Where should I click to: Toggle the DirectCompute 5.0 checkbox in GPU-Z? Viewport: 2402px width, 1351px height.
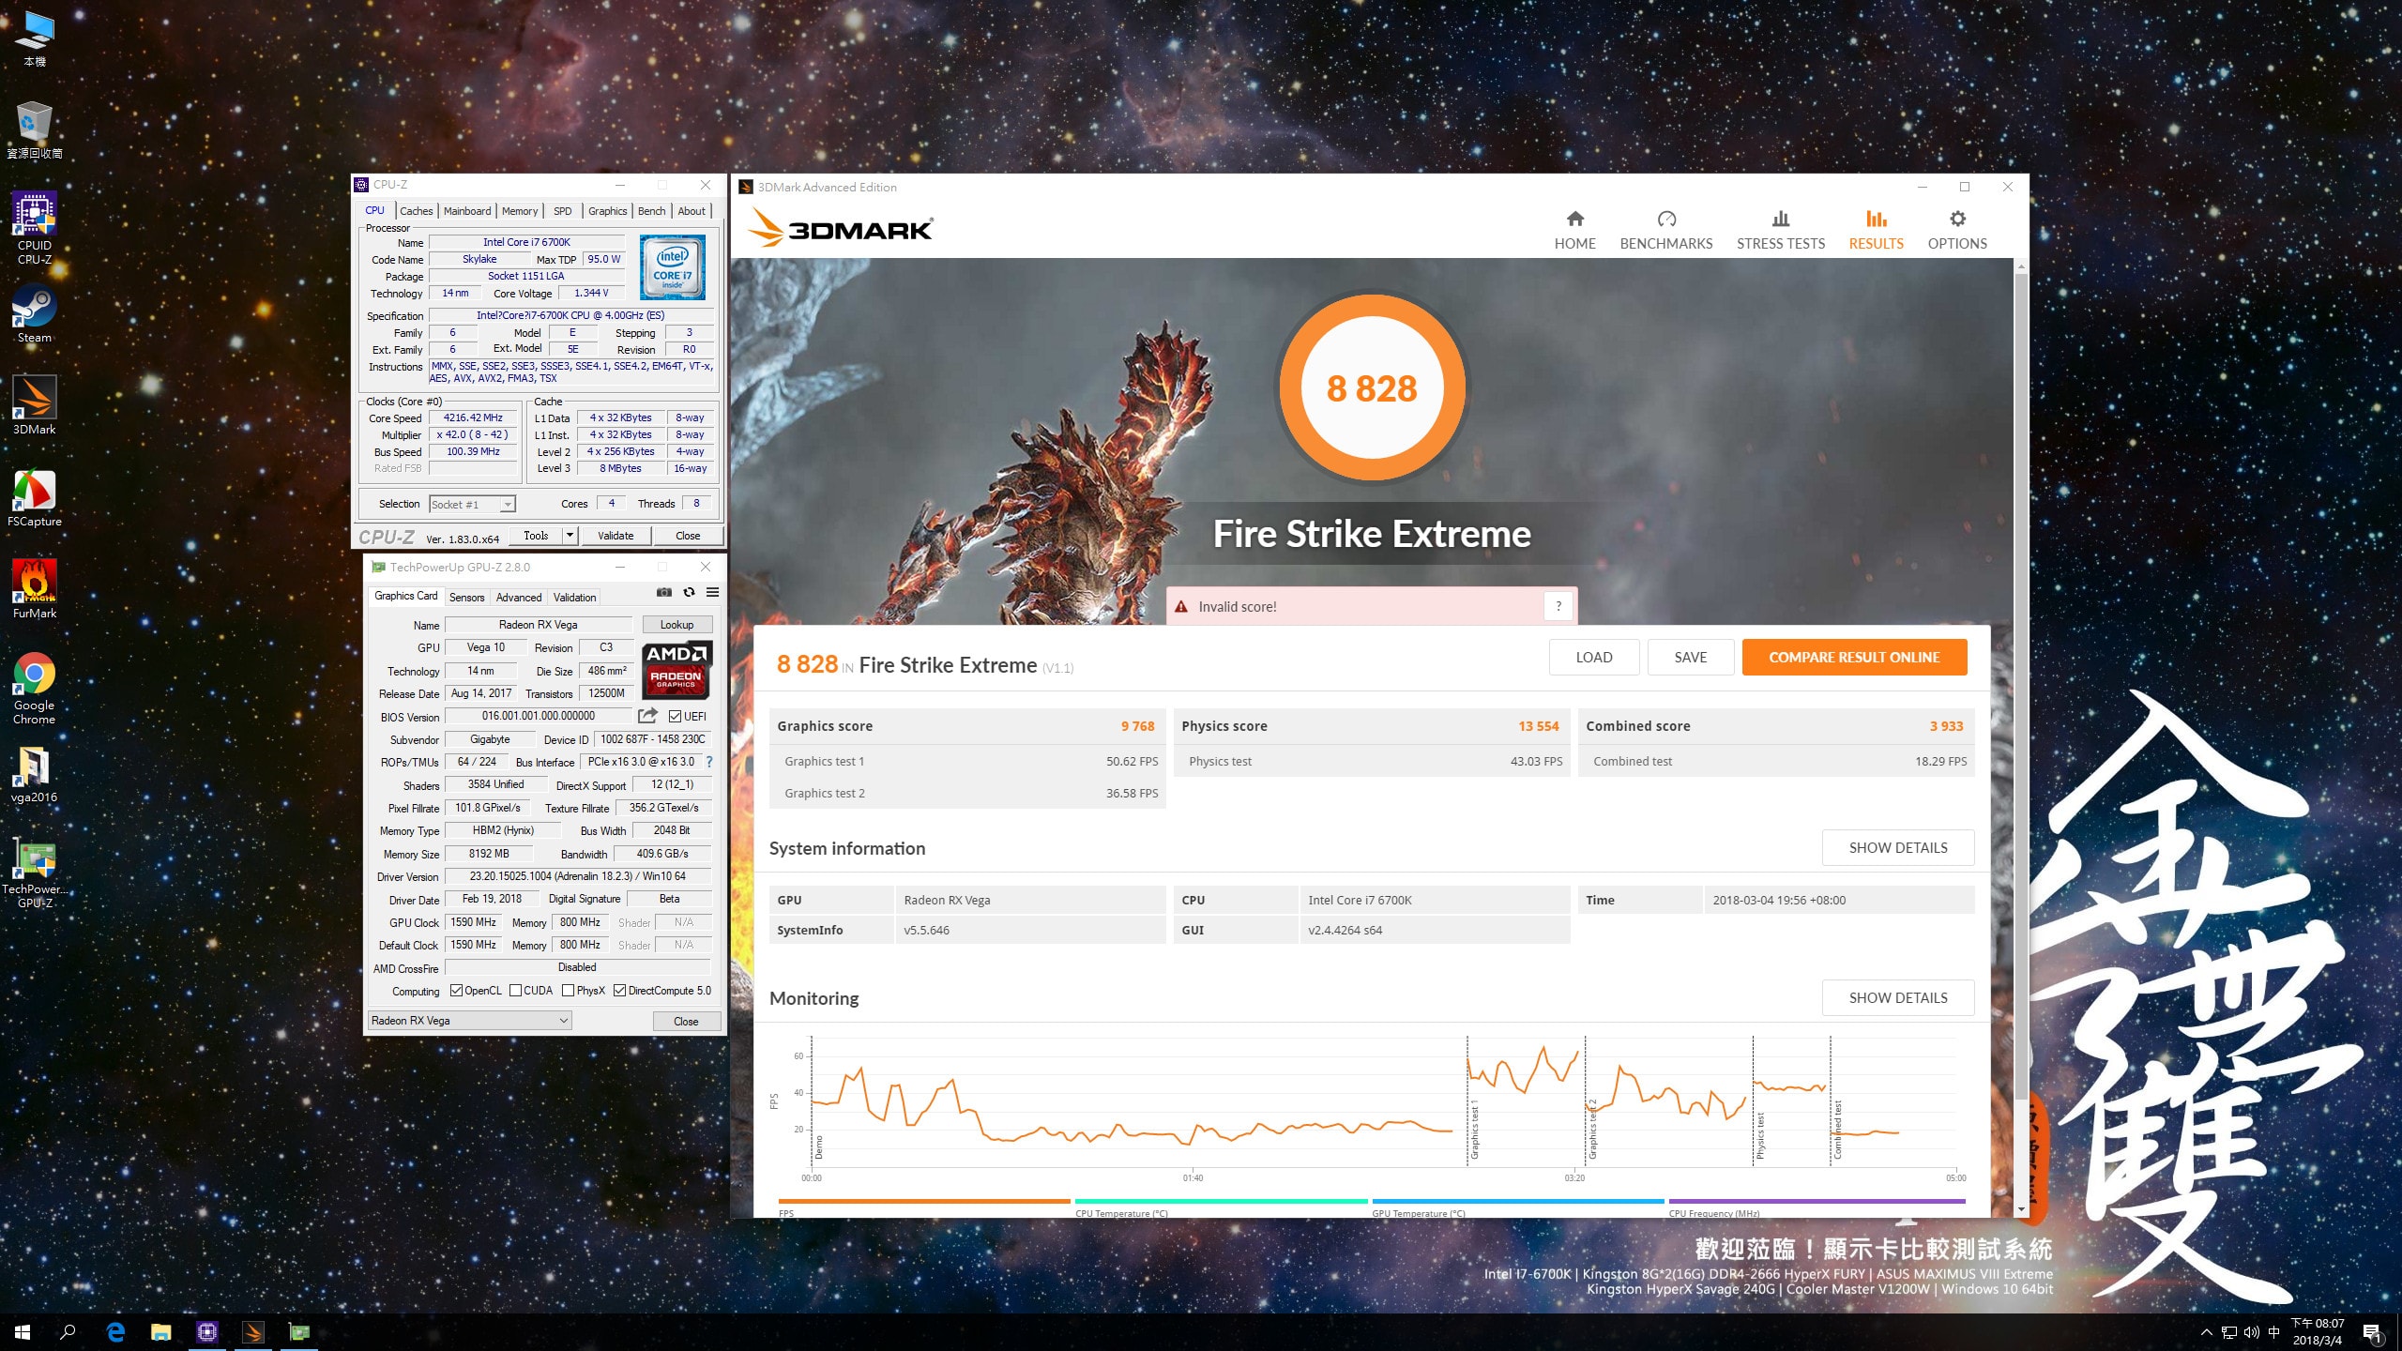[619, 991]
